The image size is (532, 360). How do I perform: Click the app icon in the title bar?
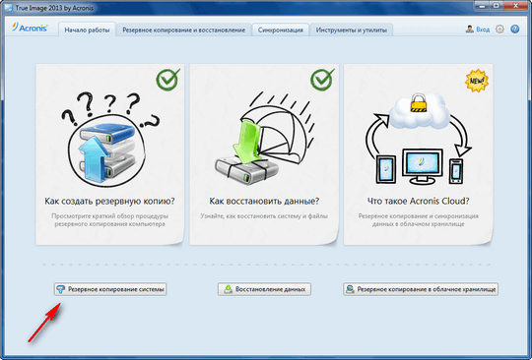pos(8,8)
